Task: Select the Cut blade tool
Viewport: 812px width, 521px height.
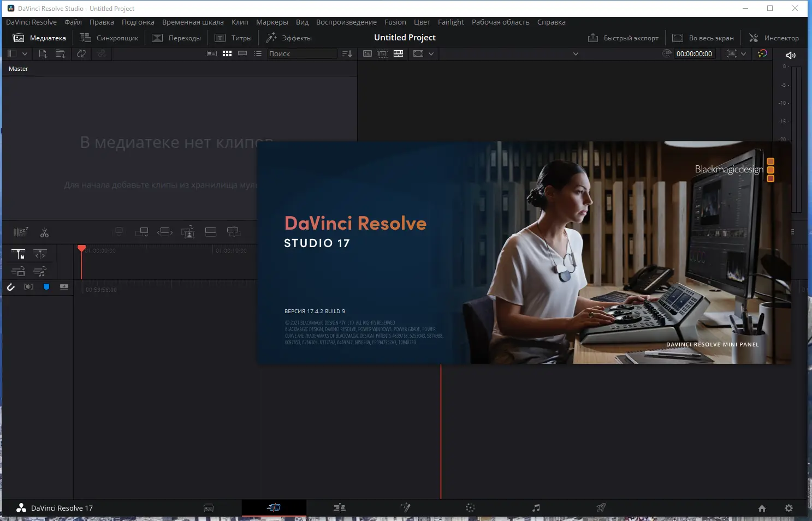Action: coord(45,232)
